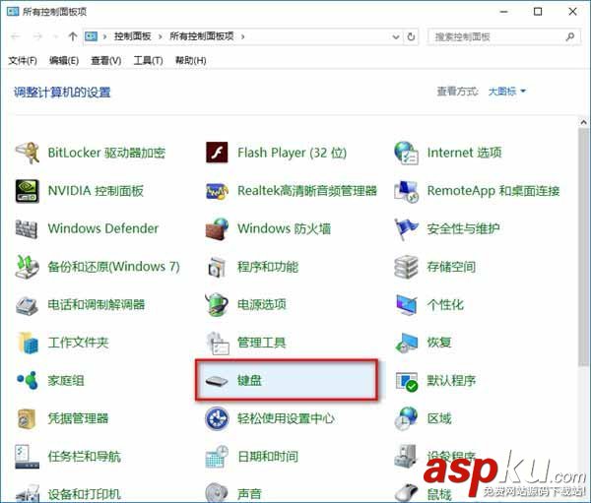The width and height of the screenshot is (591, 503).
Task: Open the 文件(F) menu
Action: tap(23, 61)
